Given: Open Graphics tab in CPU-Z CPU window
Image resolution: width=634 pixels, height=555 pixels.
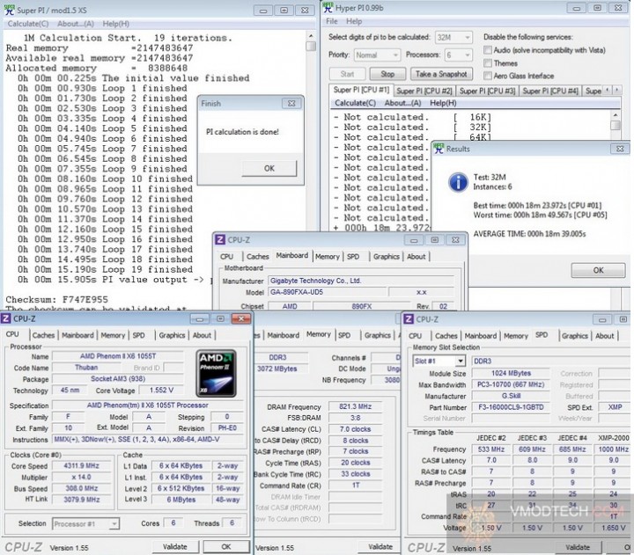Looking at the screenshot, I should [x=172, y=335].
